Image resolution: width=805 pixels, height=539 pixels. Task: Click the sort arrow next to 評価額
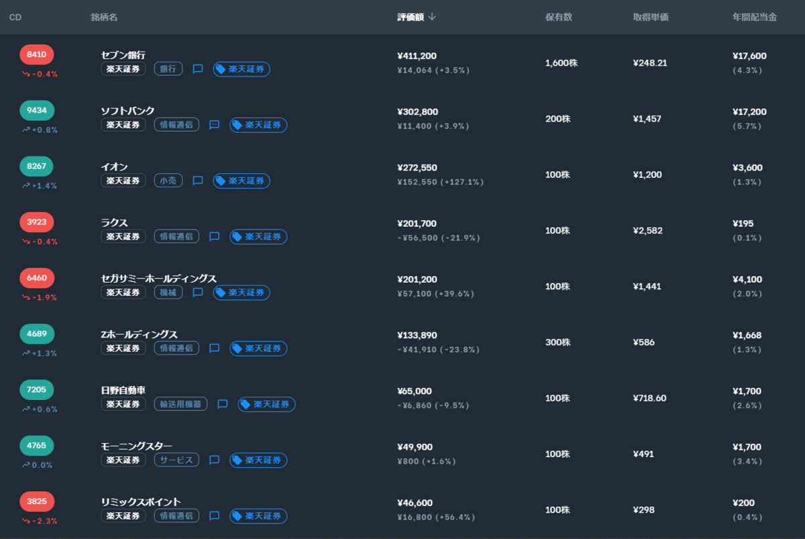click(x=432, y=17)
